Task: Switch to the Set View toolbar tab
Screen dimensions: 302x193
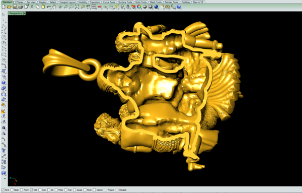Action: 31,2
